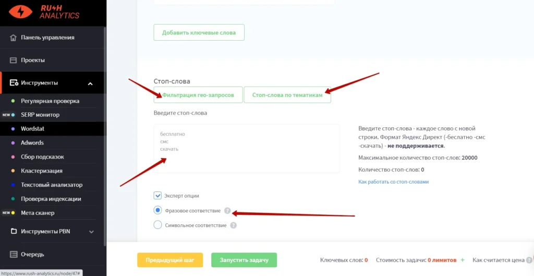
Task: Click the blue dot beside Текстовый анализатор
Action: pos(13,185)
